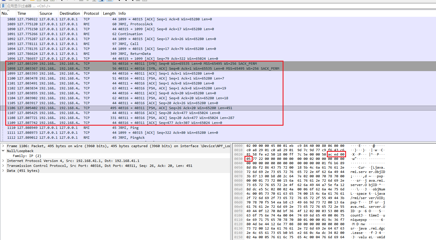Sort packets by the No. column header
This screenshot has height=240, width=436.
5,13
